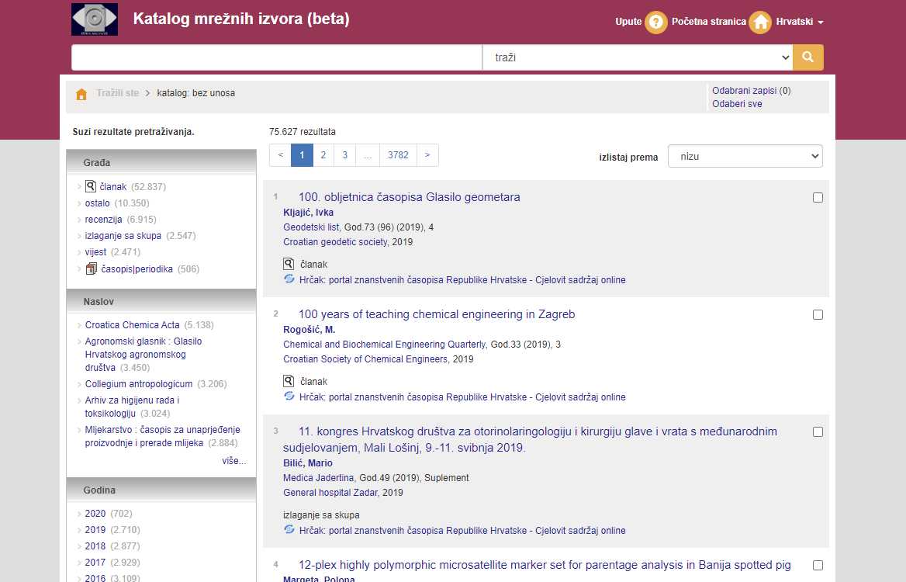The width and height of the screenshot is (906, 582).
Task: Select the checkbox for the Rogošić article
Action: (x=818, y=315)
